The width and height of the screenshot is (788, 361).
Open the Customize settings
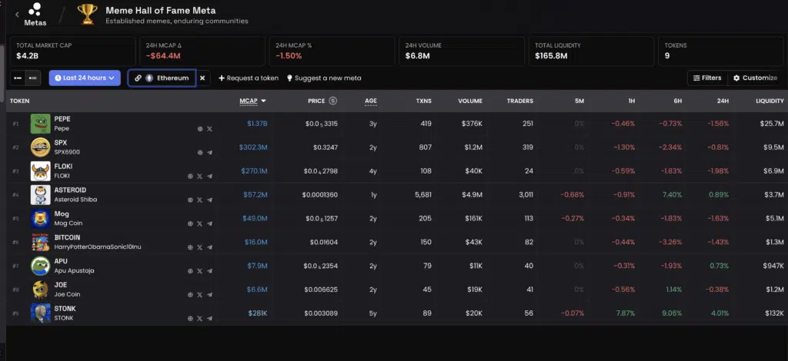(755, 78)
